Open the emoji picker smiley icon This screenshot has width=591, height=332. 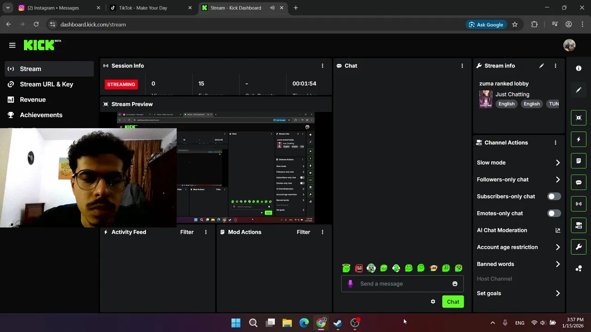[x=455, y=284]
